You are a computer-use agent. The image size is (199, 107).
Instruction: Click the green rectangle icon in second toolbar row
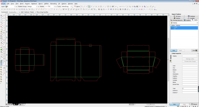pyautogui.click(x=152, y=9)
